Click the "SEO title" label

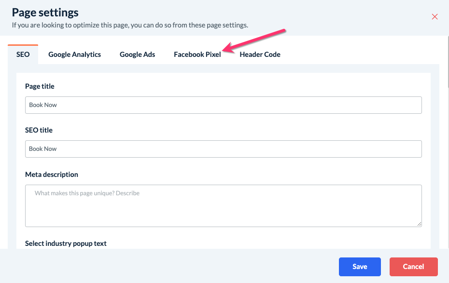[x=39, y=130]
